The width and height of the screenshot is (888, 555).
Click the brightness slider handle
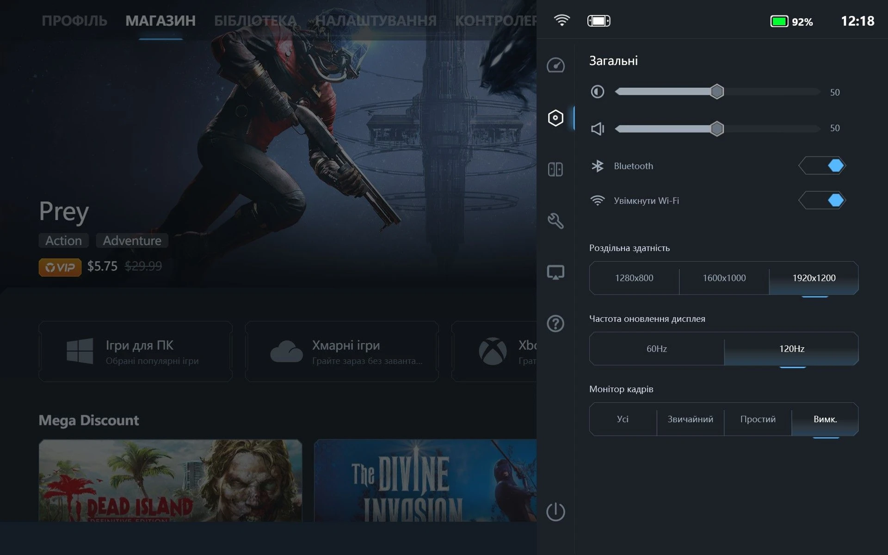coord(717,92)
